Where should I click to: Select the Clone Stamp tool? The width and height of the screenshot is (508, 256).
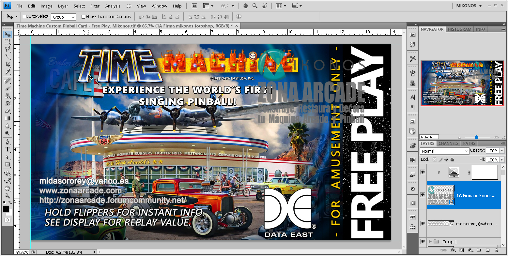(x=7, y=96)
